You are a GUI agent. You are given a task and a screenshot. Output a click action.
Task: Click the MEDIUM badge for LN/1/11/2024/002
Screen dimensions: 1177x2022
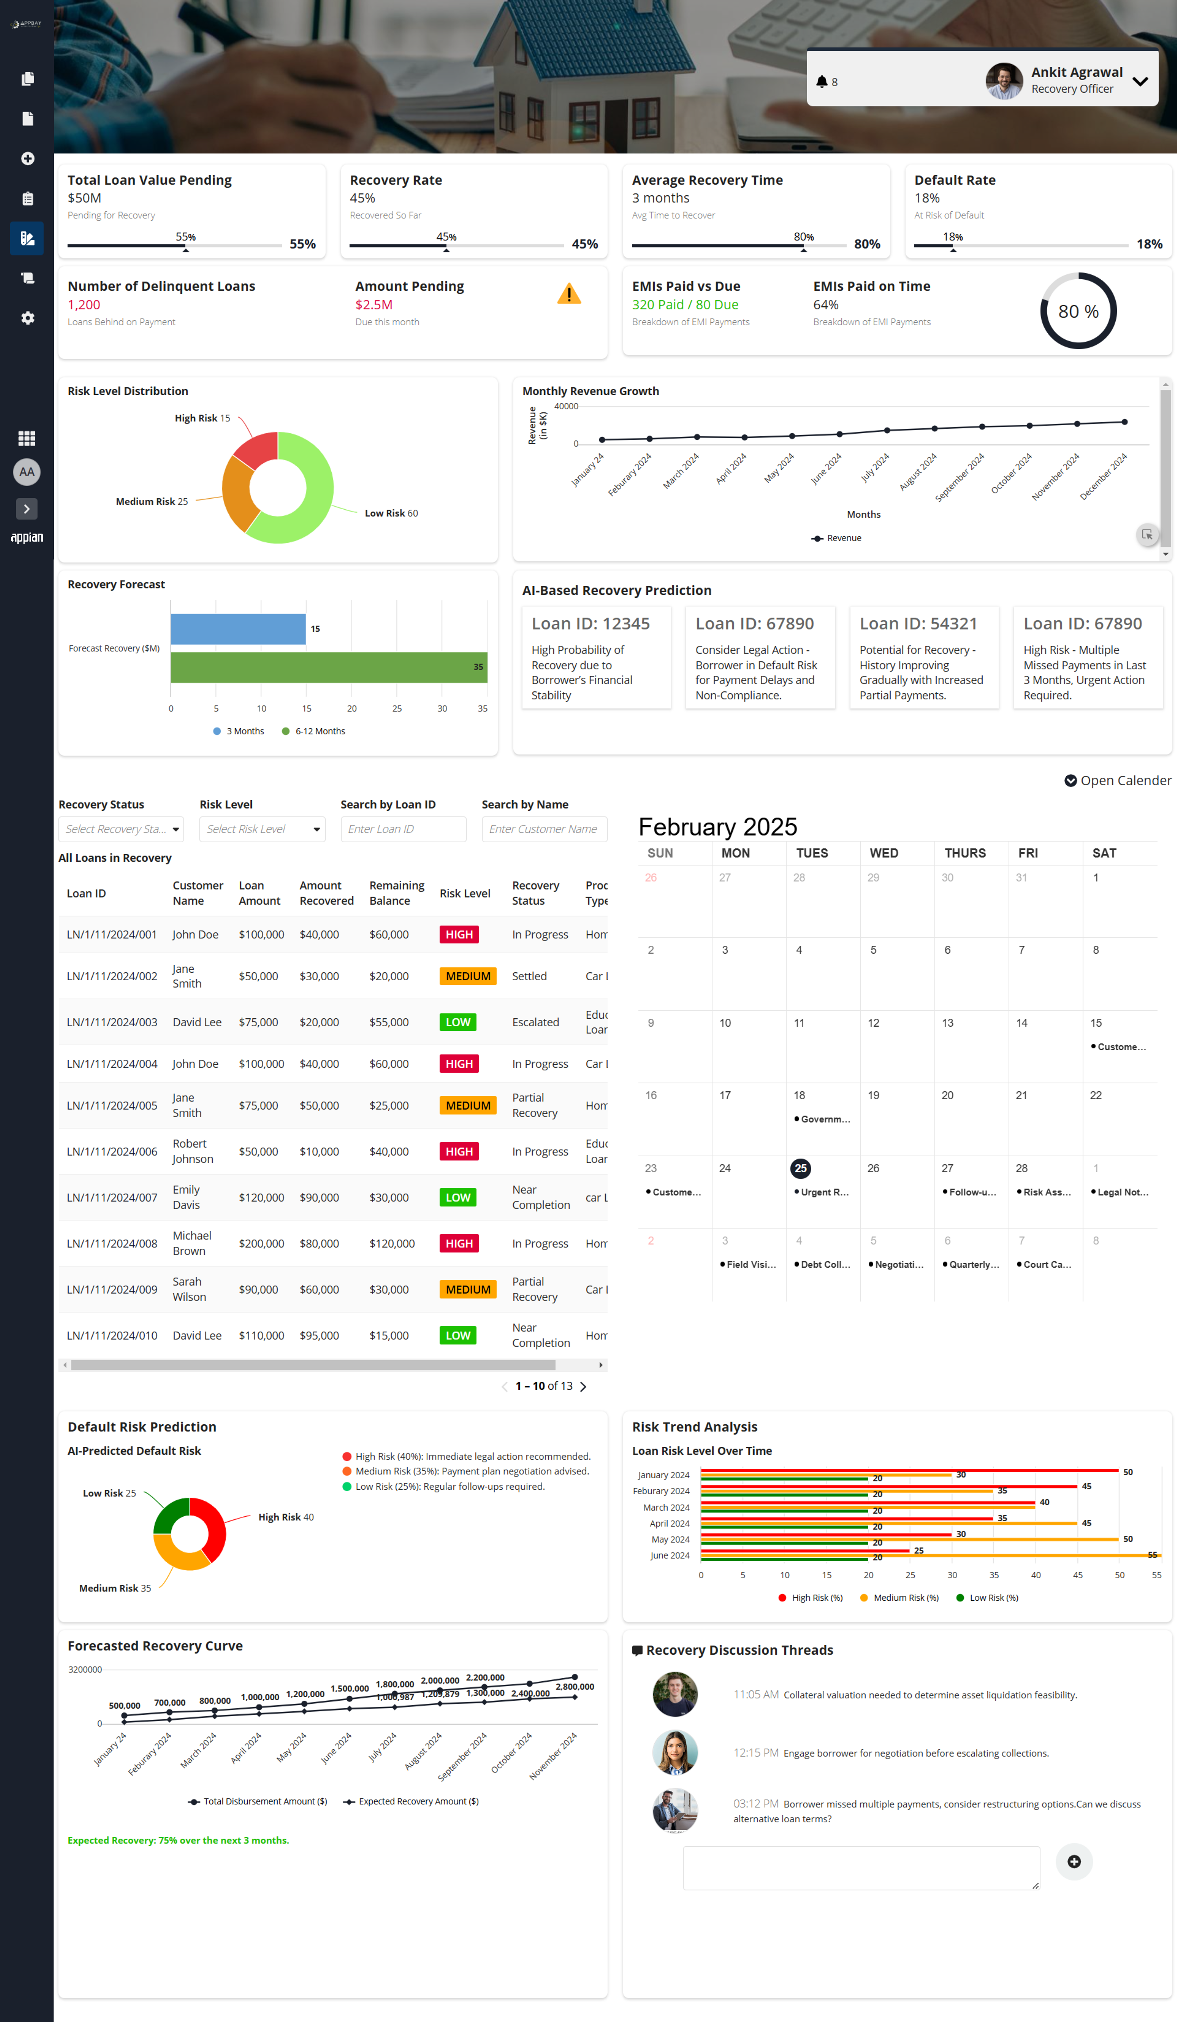pyautogui.click(x=468, y=976)
